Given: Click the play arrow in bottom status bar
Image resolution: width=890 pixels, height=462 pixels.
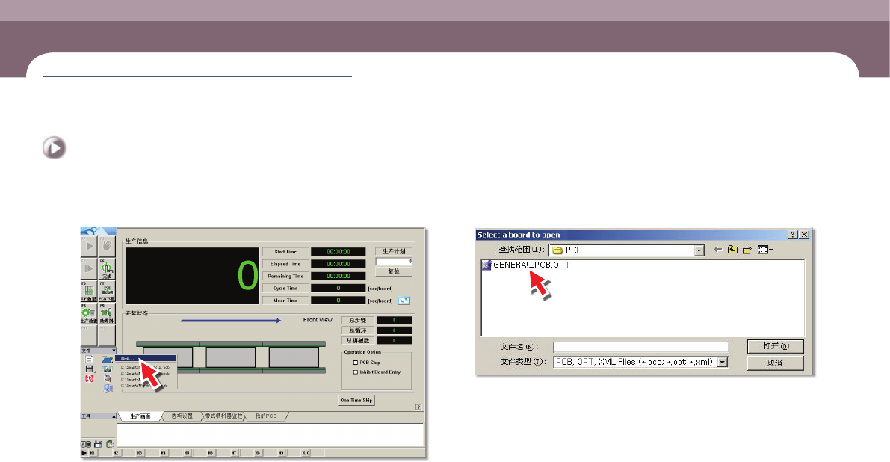Looking at the screenshot, I should point(84,453).
